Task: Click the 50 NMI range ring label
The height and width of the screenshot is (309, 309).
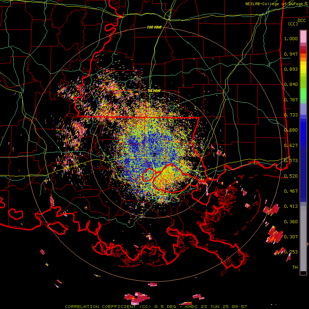Action: tap(154, 91)
